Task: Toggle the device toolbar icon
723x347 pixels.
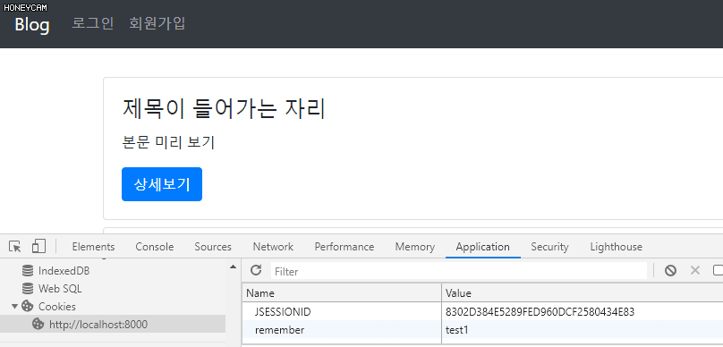Action: pyautogui.click(x=38, y=247)
